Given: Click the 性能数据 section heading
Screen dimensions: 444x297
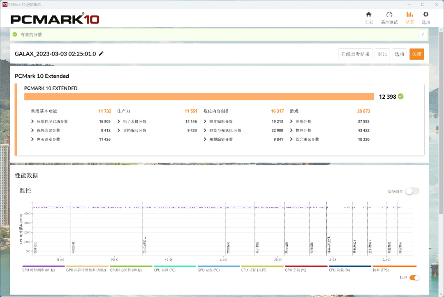Looking at the screenshot, I should [x=26, y=175].
